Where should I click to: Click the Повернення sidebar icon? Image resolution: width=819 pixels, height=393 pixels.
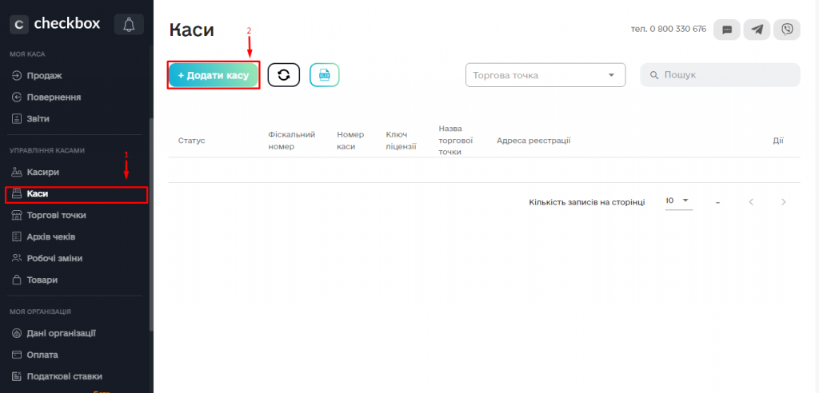(x=17, y=97)
